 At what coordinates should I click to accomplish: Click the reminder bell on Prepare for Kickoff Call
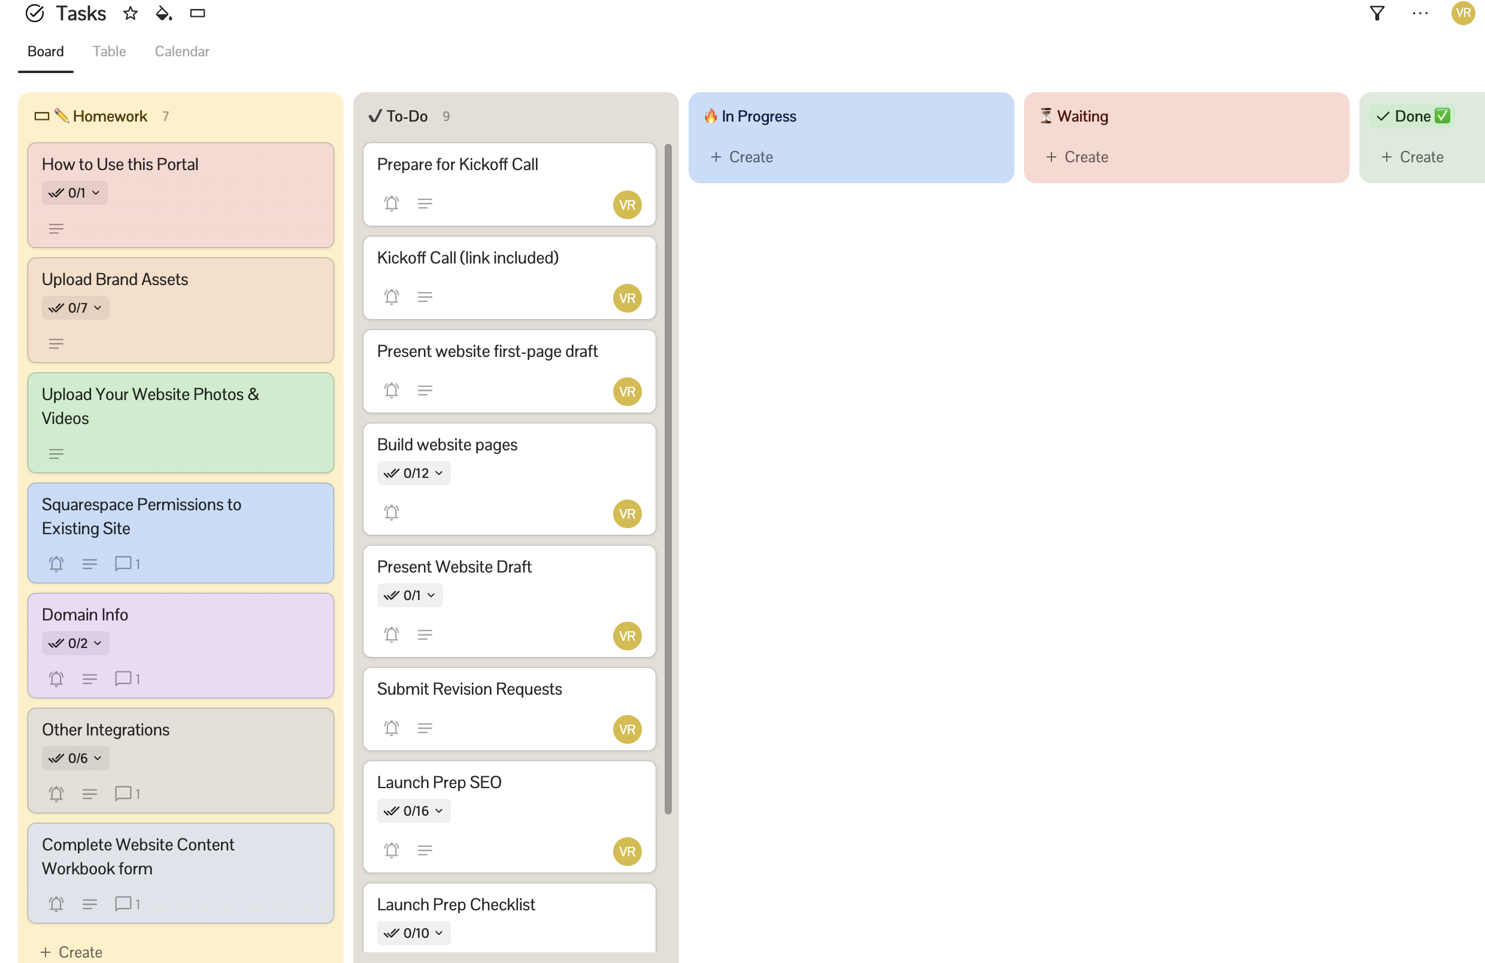coord(391,204)
